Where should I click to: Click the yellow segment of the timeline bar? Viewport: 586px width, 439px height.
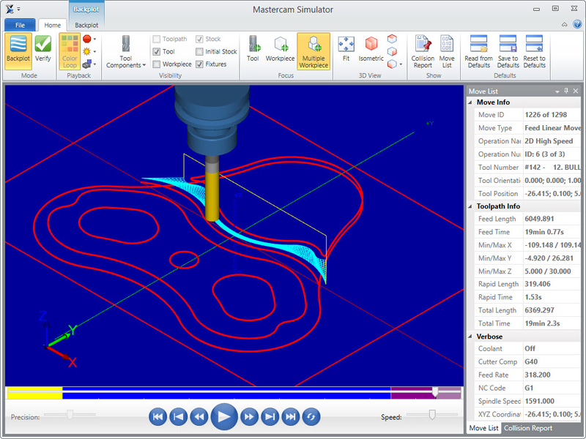34,393
